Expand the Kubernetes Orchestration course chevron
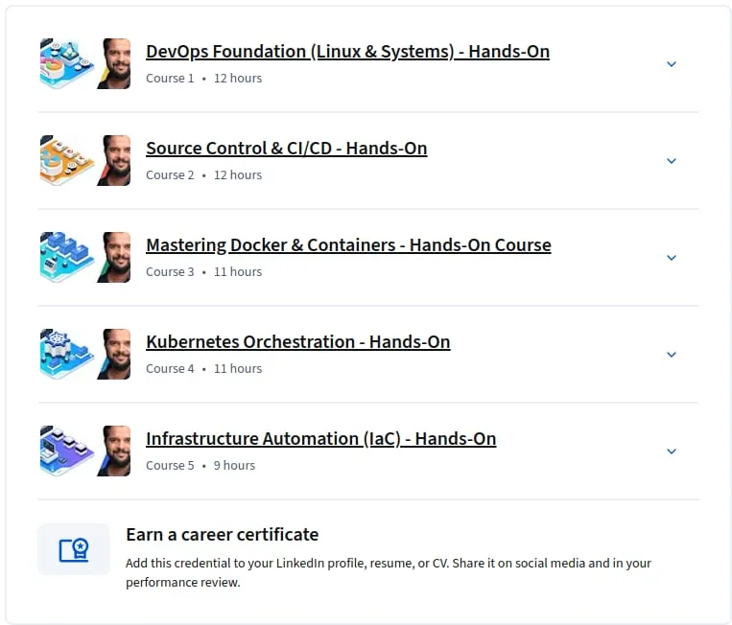The width and height of the screenshot is (732, 625). coord(672,355)
